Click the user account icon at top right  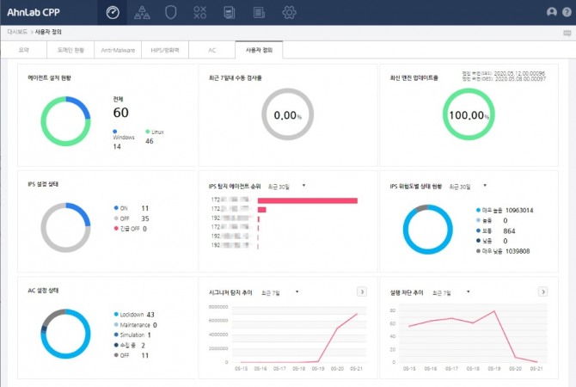[x=552, y=12]
